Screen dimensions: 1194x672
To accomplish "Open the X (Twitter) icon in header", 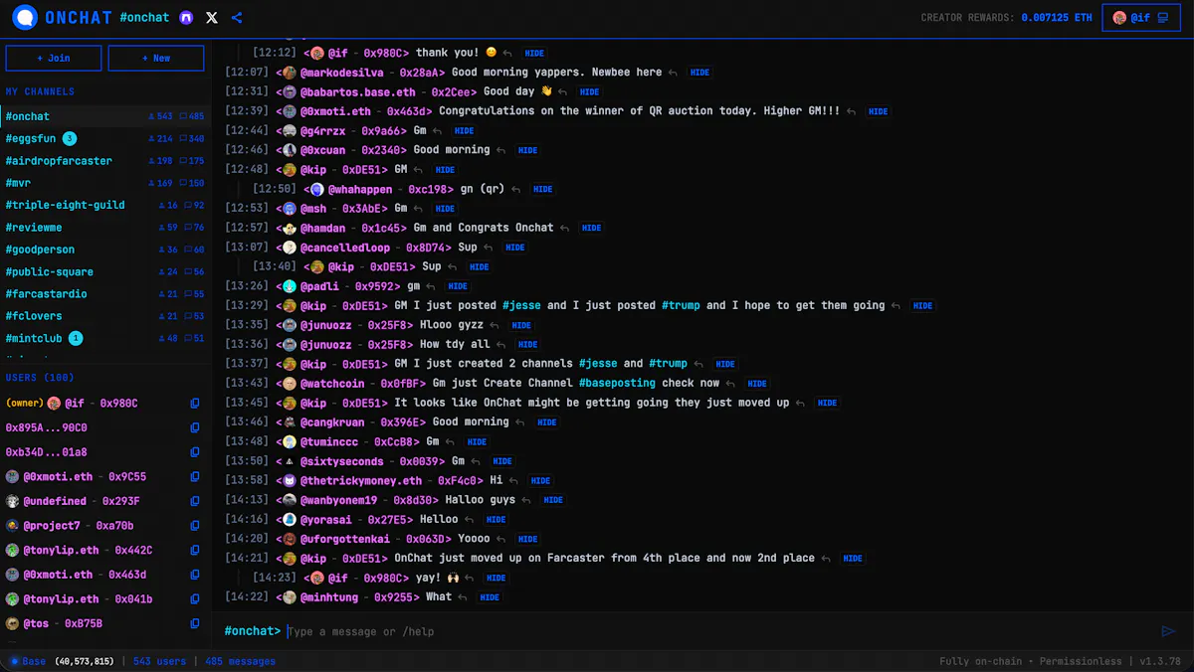I will [x=212, y=18].
